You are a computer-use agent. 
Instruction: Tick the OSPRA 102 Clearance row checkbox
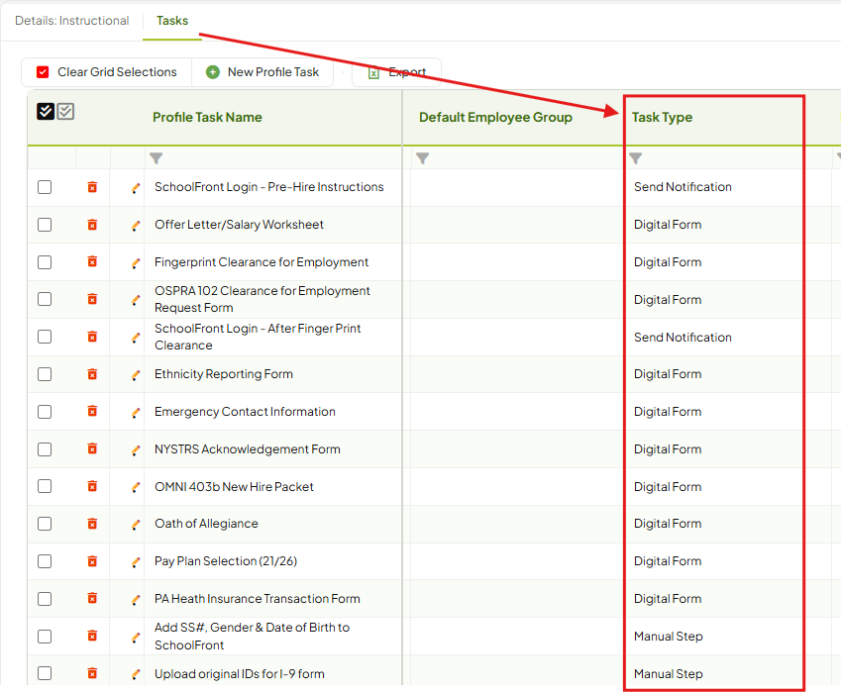45,299
